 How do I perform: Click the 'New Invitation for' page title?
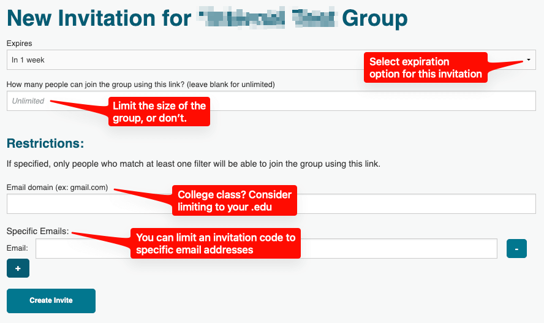pos(98,18)
